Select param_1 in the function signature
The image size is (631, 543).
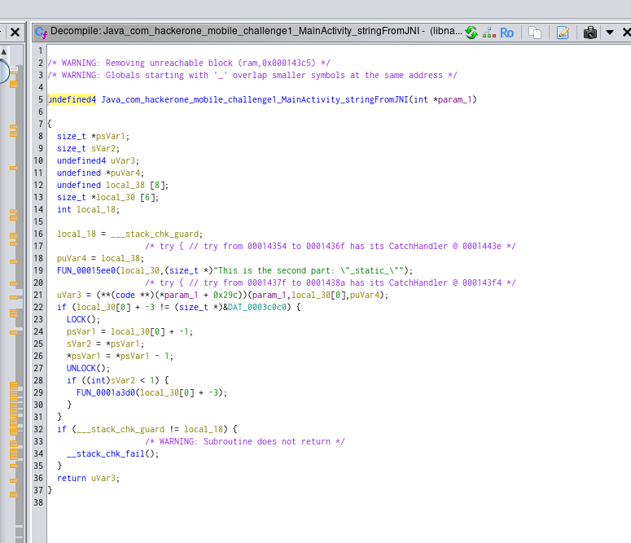pos(454,99)
